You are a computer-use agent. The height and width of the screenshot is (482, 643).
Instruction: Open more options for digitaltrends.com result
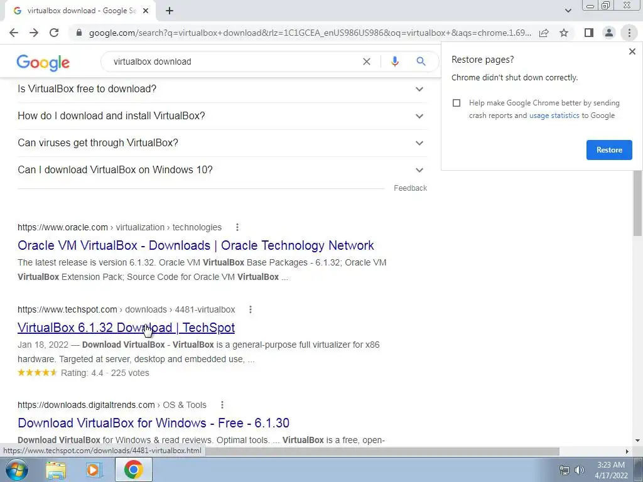click(222, 405)
